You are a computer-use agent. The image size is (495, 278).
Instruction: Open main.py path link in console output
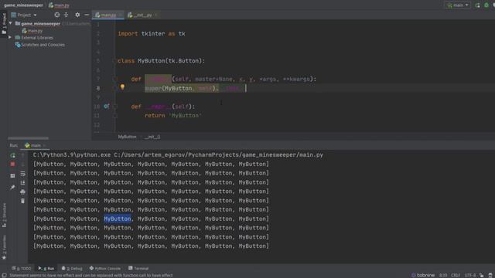coord(218,155)
